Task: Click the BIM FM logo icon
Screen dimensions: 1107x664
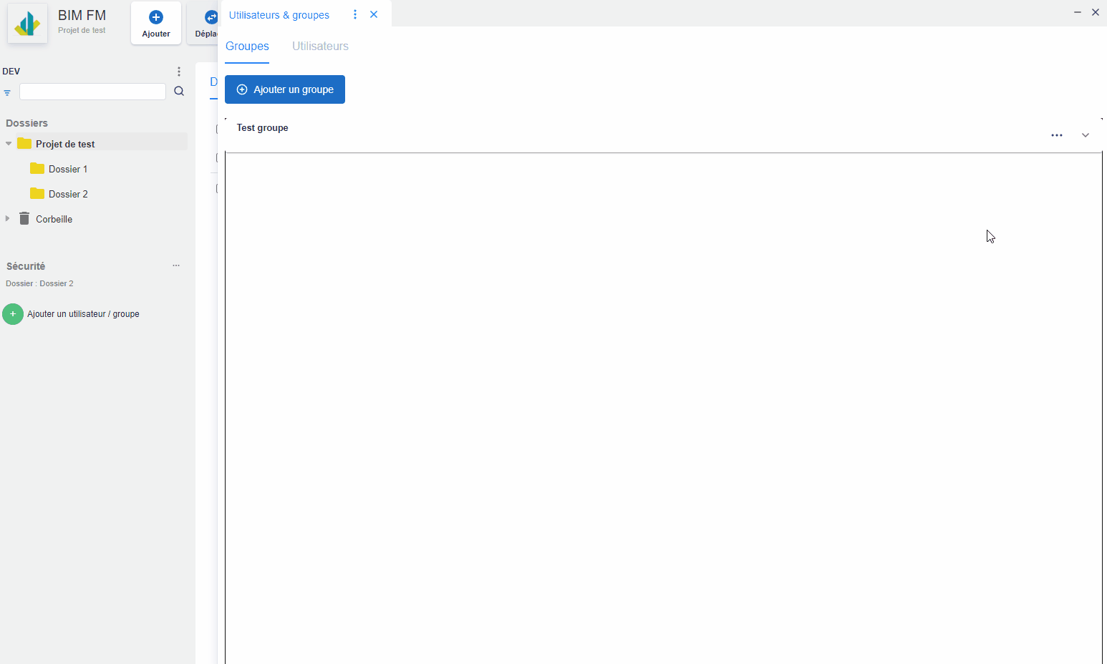Action: point(27,24)
